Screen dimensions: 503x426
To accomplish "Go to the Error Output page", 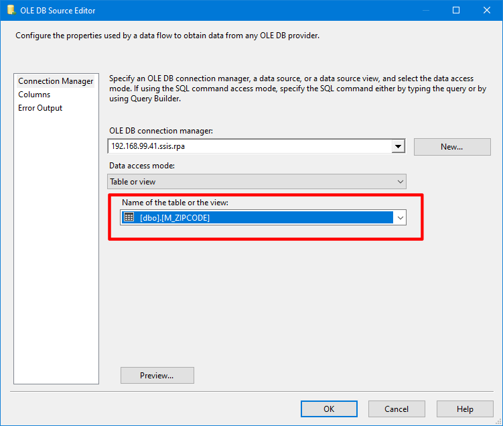I will tap(40, 108).
